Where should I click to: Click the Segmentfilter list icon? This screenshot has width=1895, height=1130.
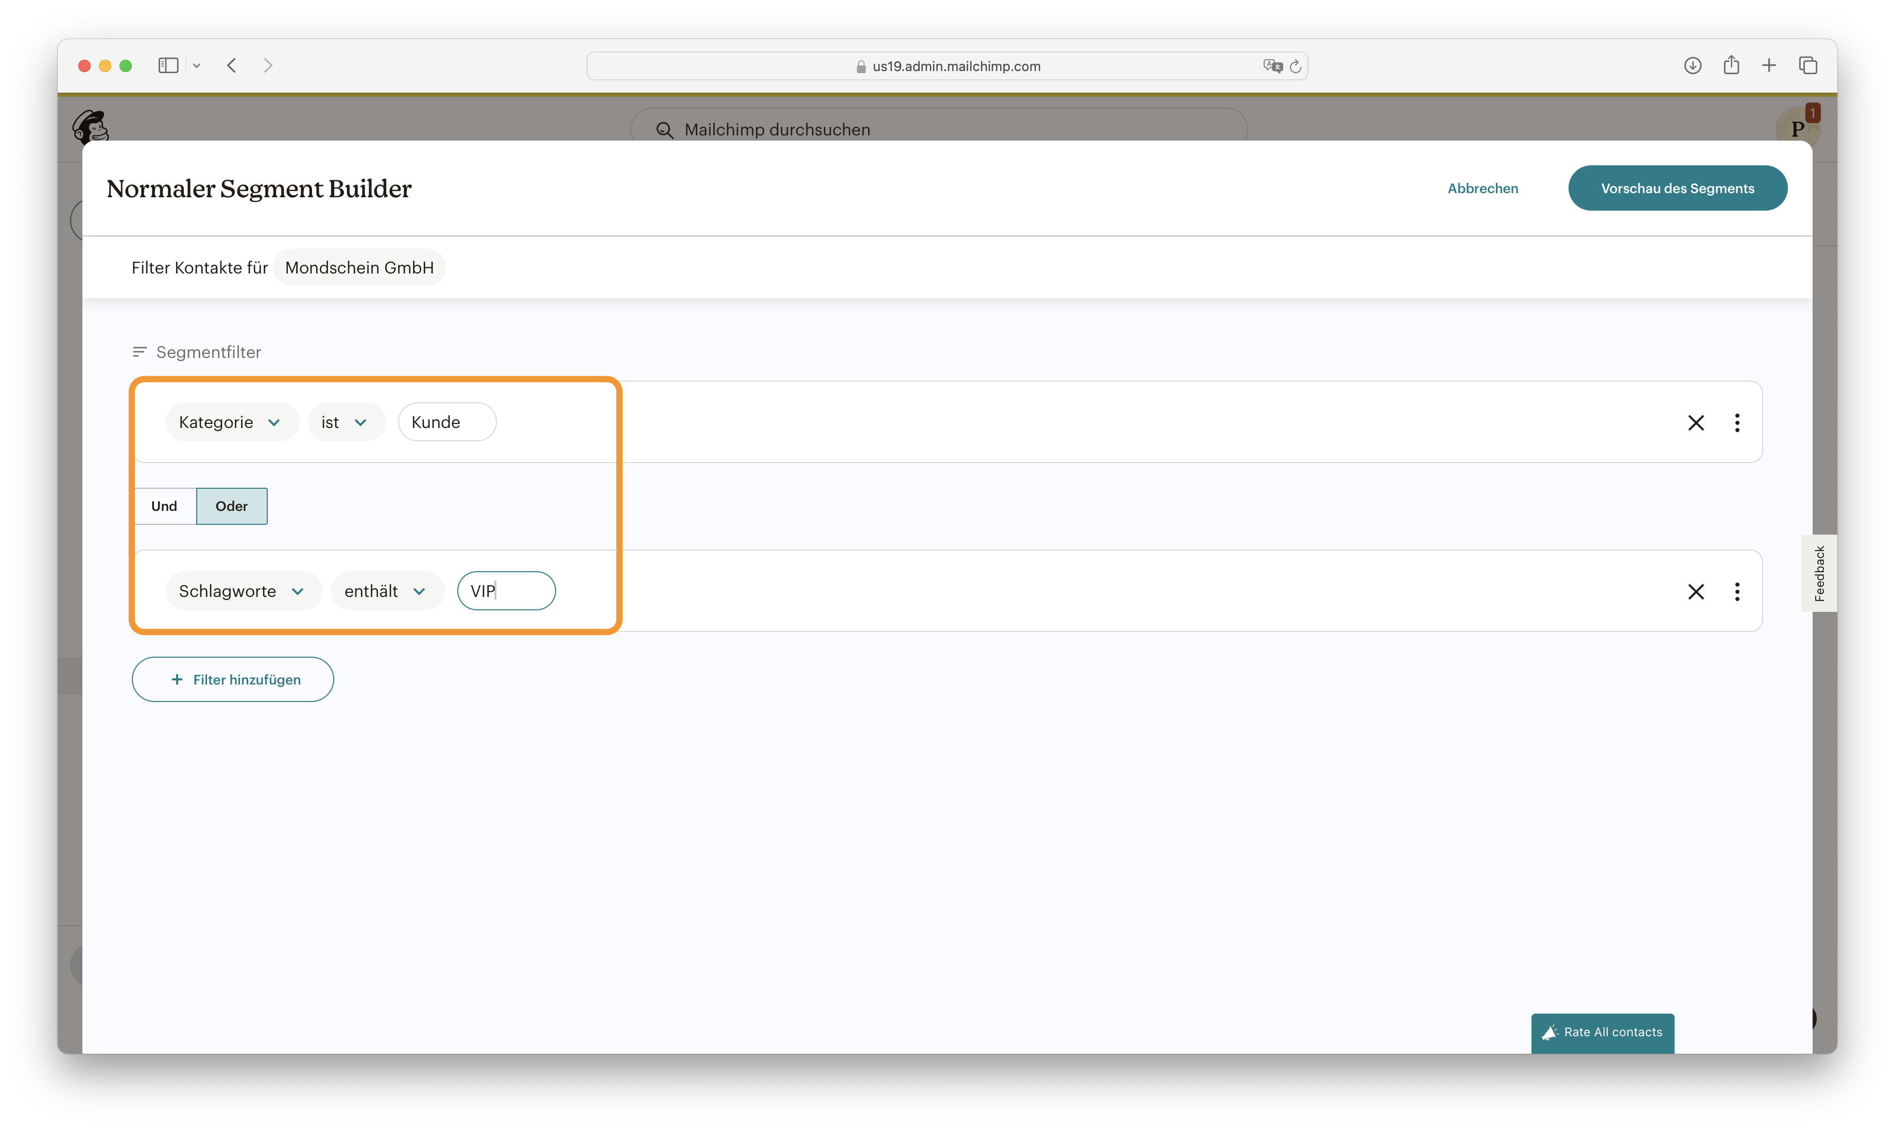[x=140, y=352]
